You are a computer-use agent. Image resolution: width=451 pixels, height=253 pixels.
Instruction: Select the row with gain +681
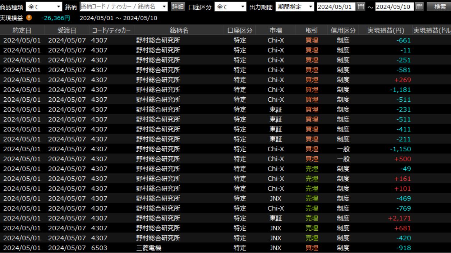(225, 228)
